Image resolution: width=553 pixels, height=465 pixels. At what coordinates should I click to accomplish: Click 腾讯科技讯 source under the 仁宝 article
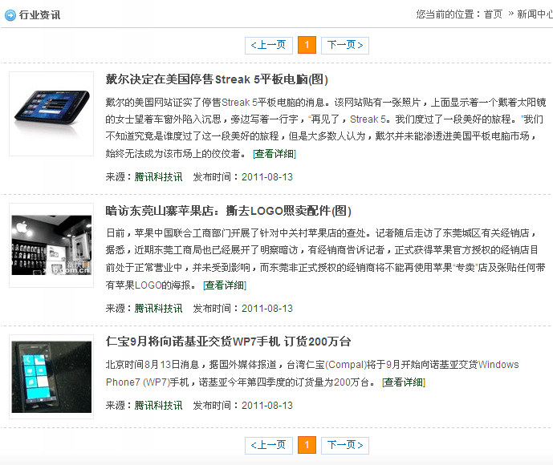158,405
